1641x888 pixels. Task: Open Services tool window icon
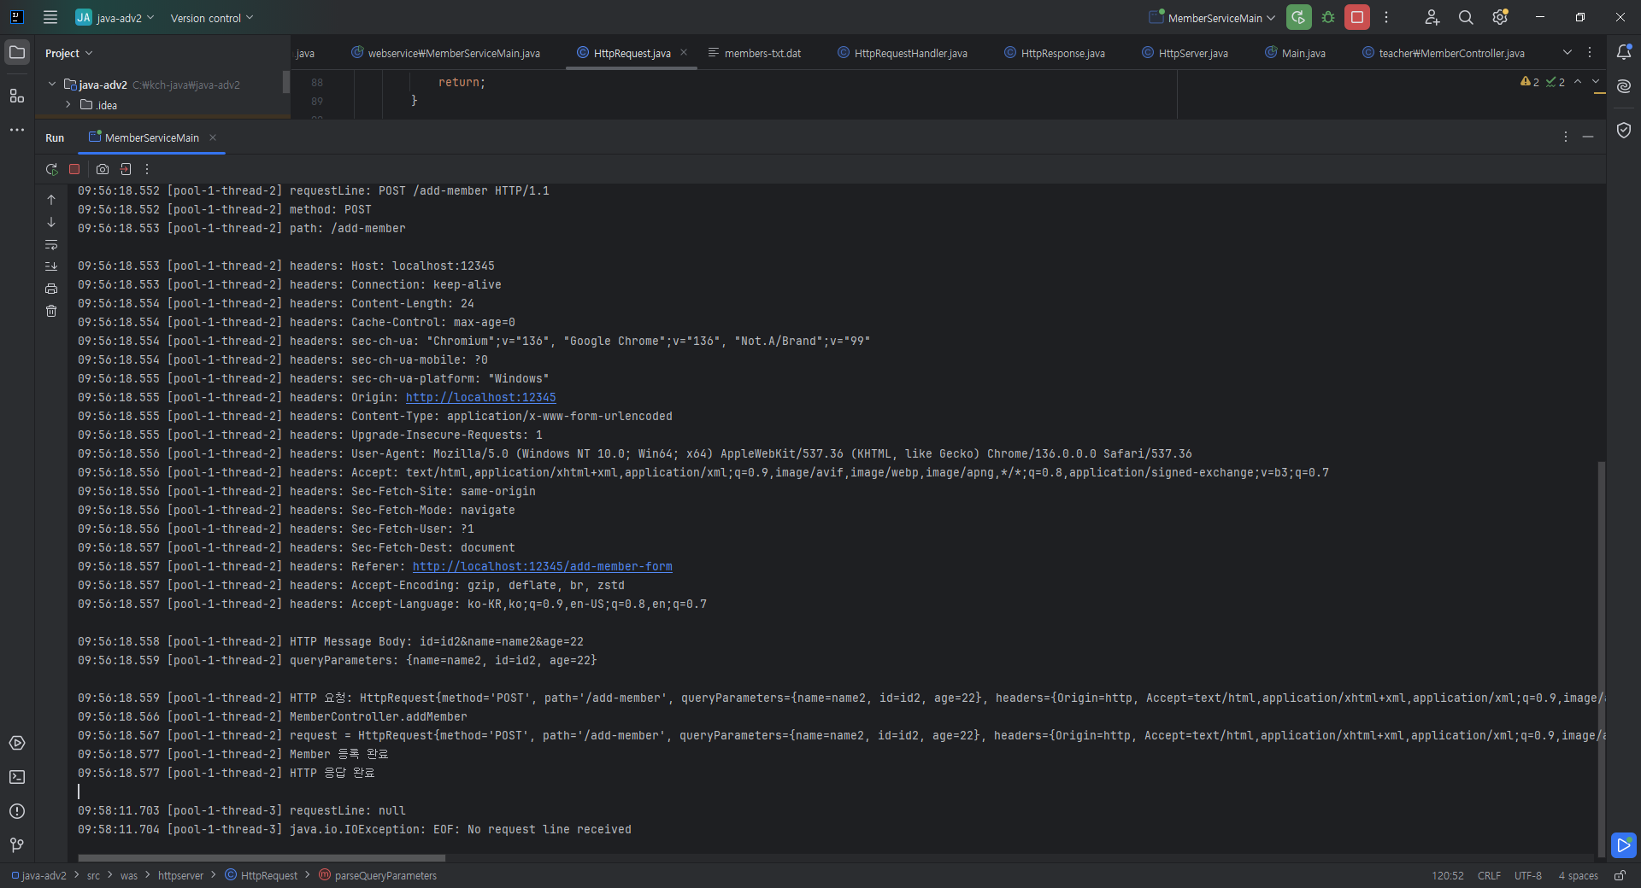click(17, 743)
